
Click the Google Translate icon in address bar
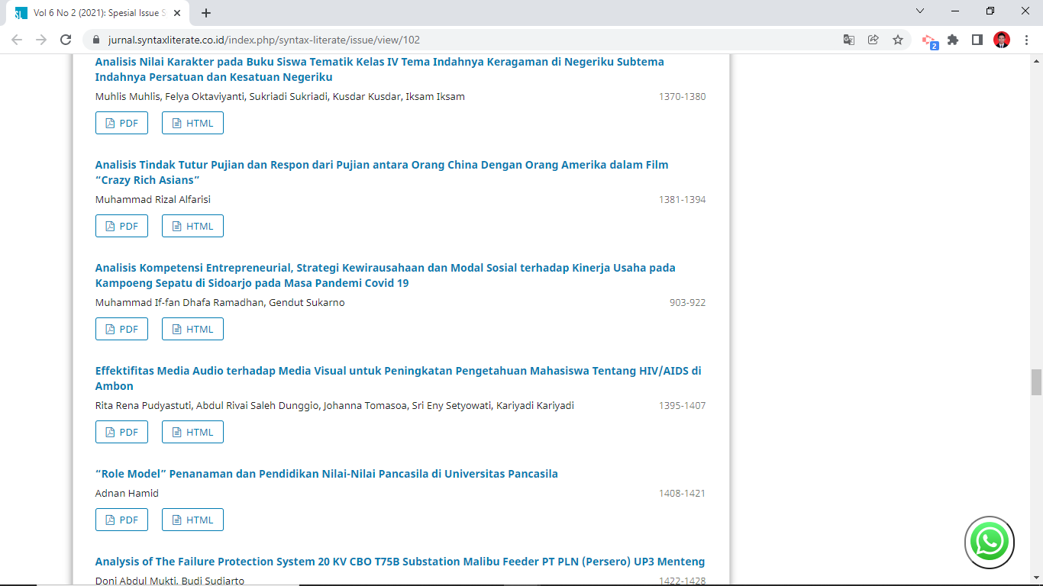848,40
